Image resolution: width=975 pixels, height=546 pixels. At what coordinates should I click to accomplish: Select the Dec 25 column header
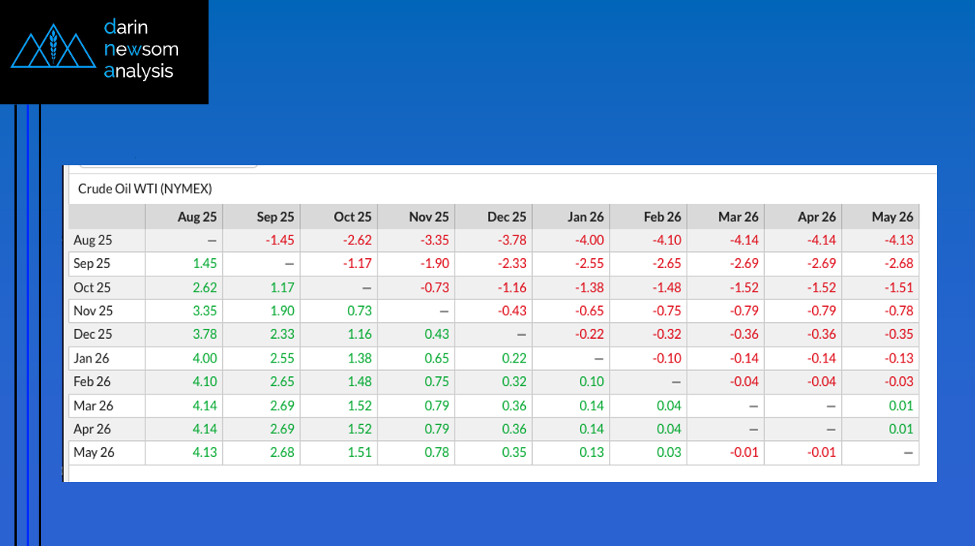click(506, 217)
